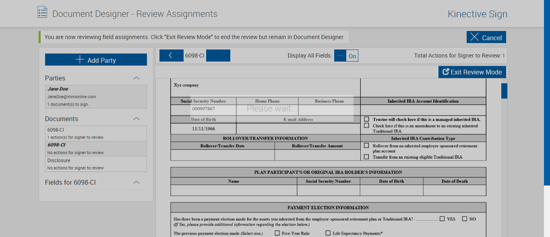Collapse the Parties section
The image size is (550, 237).
pyautogui.click(x=136, y=78)
